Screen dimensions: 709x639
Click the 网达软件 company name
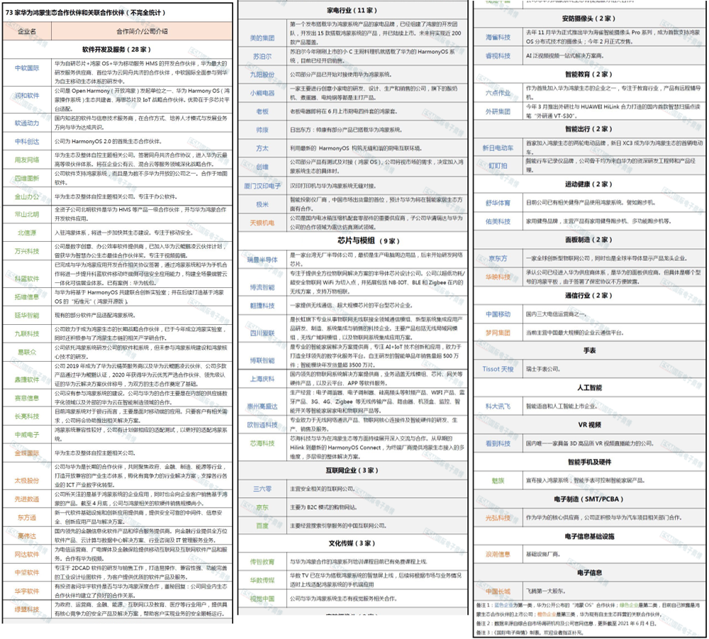(x=27, y=555)
